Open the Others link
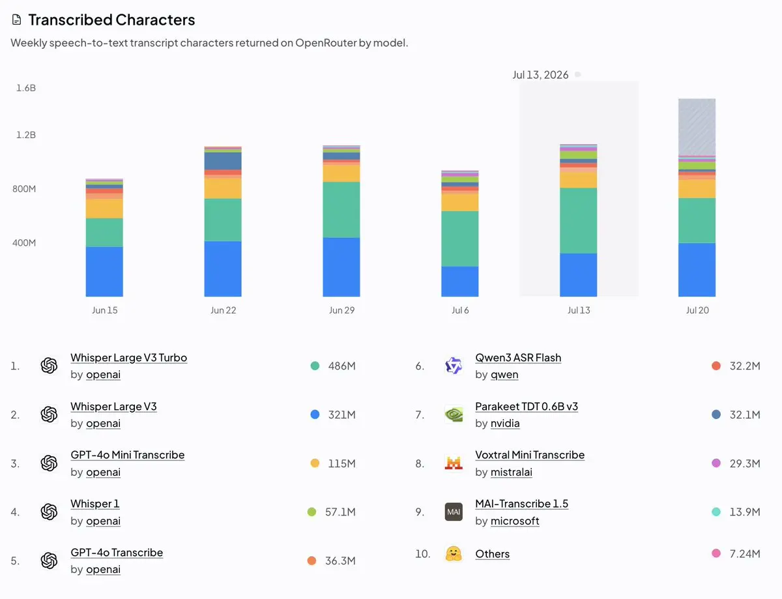The width and height of the screenshot is (782, 599). (x=493, y=554)
